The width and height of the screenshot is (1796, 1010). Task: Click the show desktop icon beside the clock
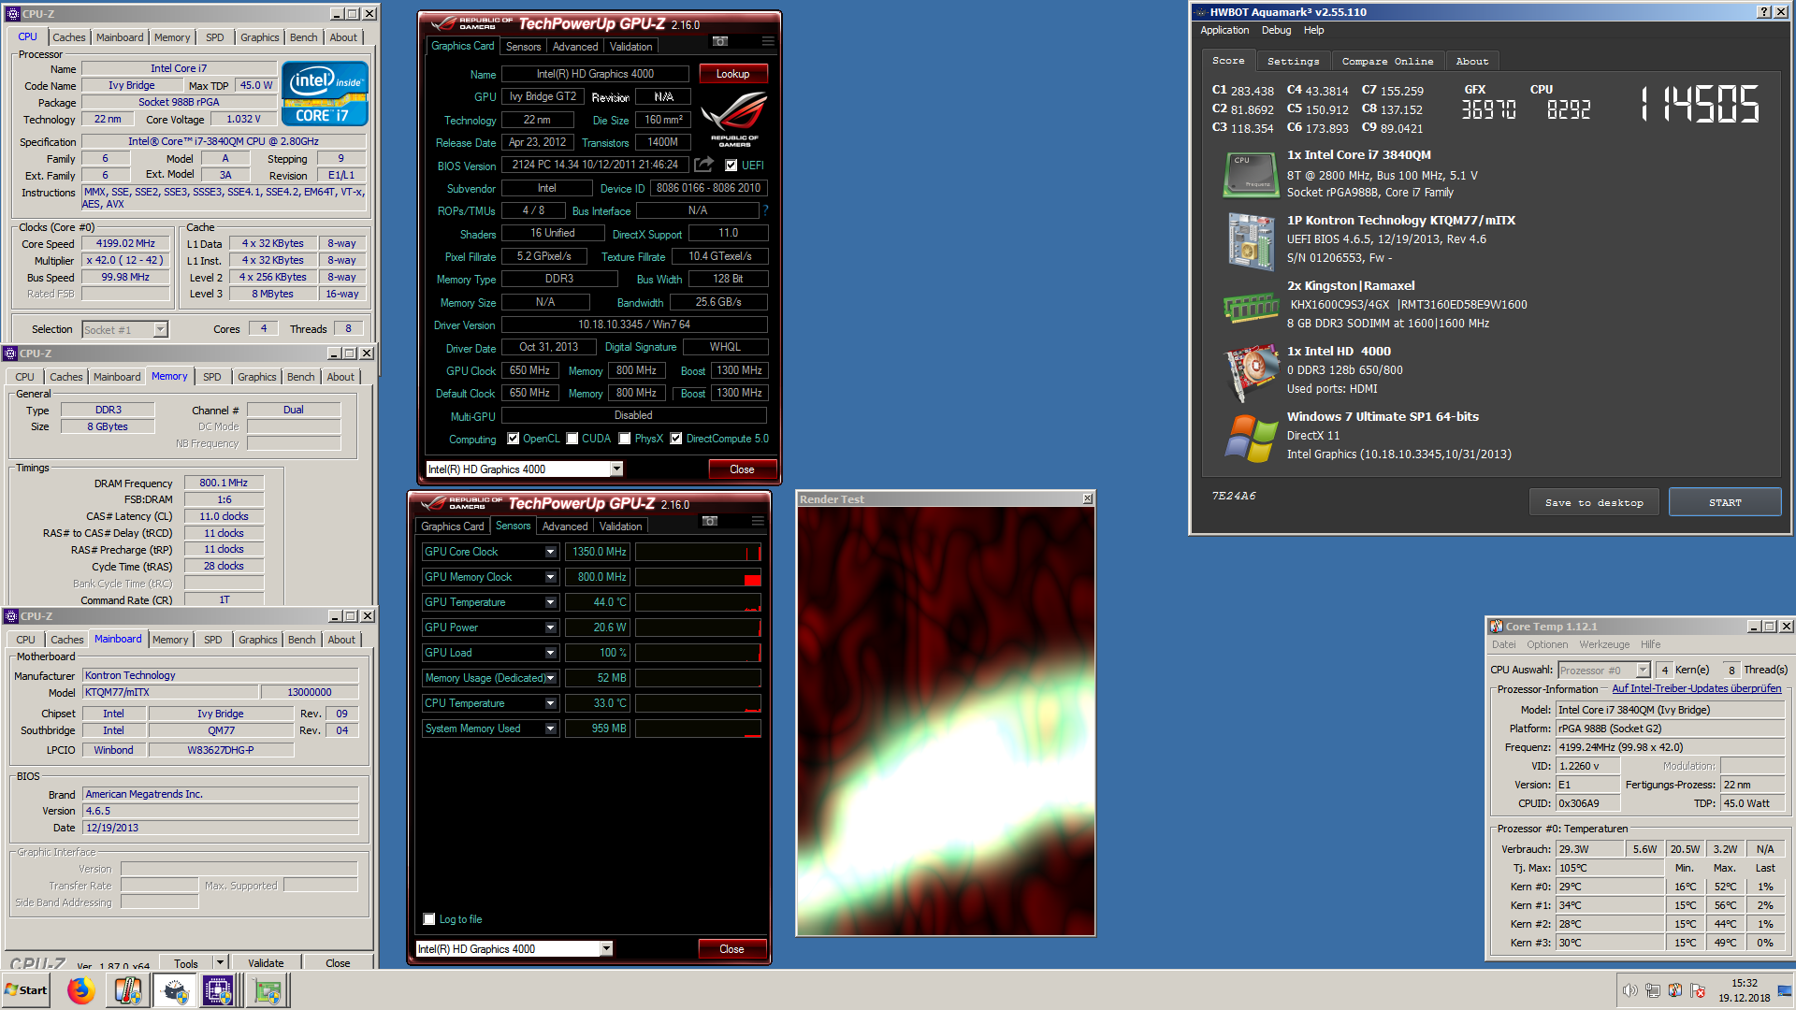1786,990
